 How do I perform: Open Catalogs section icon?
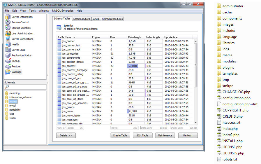pos(8,72)
